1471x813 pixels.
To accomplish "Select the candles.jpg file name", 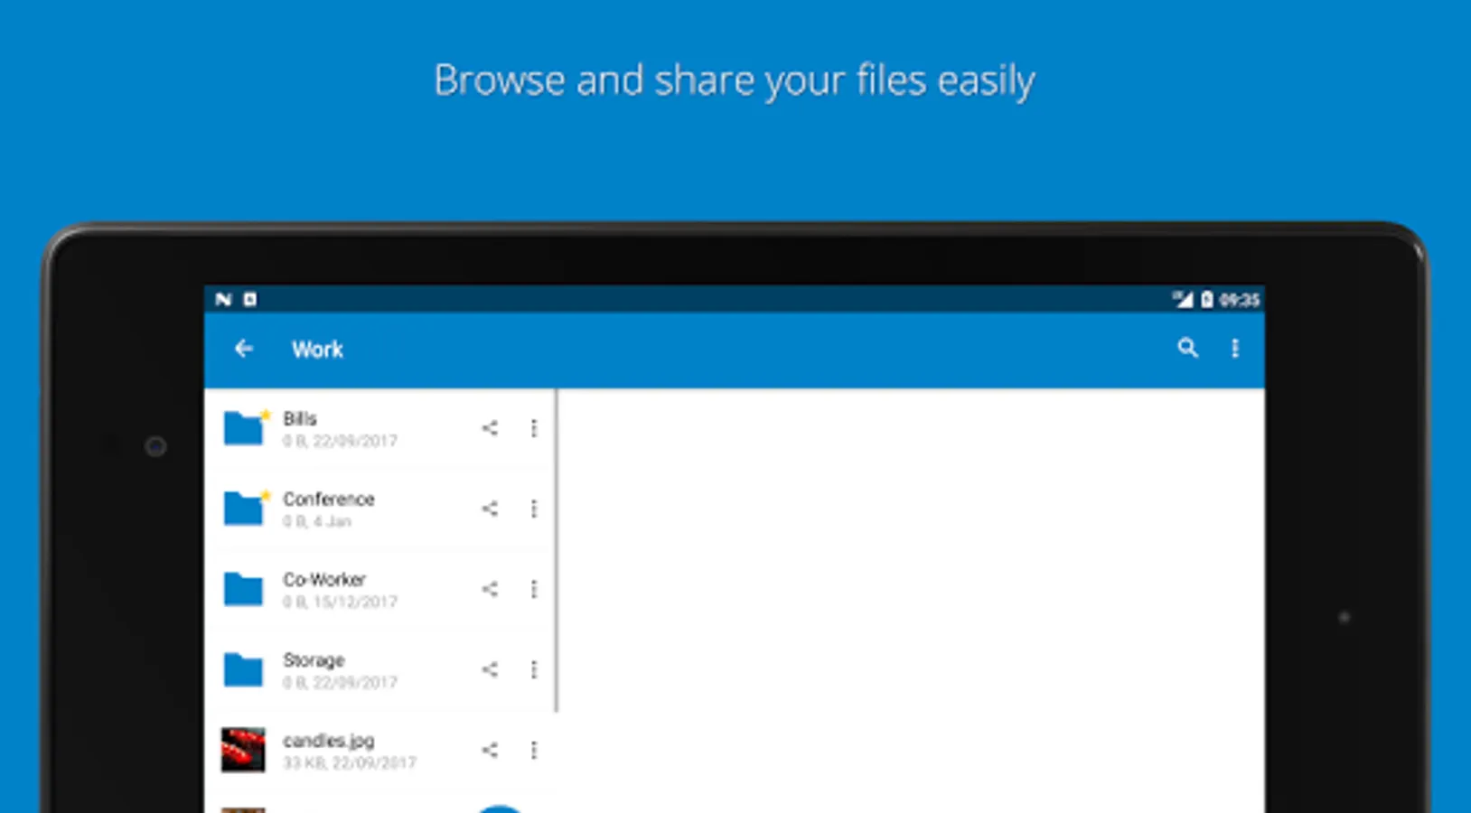I will pyautogui.click(x=329, y=741).
